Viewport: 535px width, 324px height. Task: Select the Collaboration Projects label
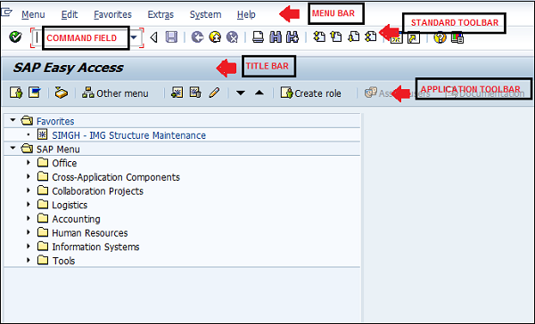97,191
